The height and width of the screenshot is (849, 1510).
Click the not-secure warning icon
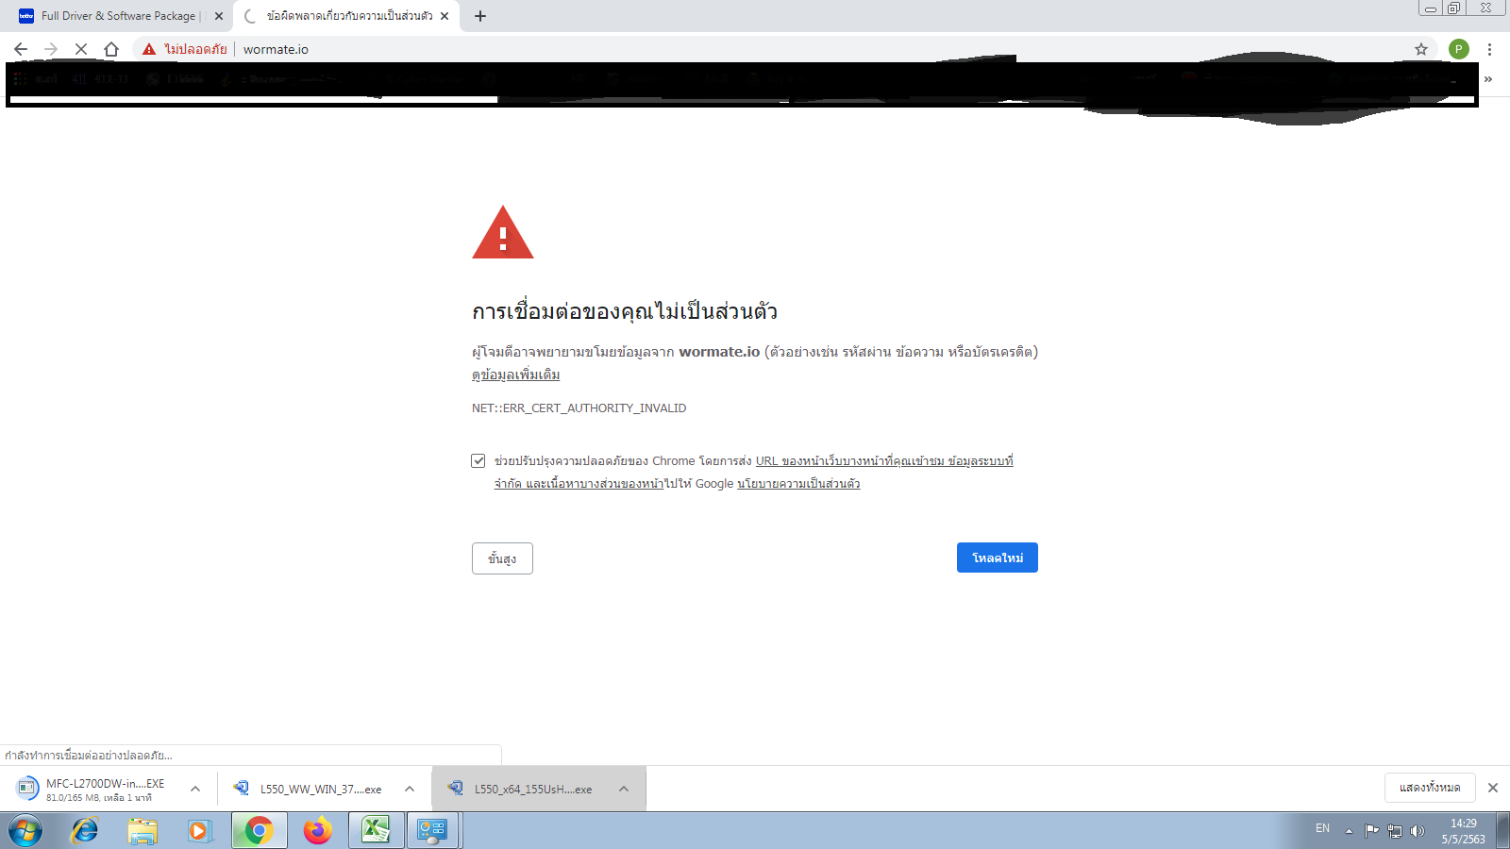pos(149,49)
